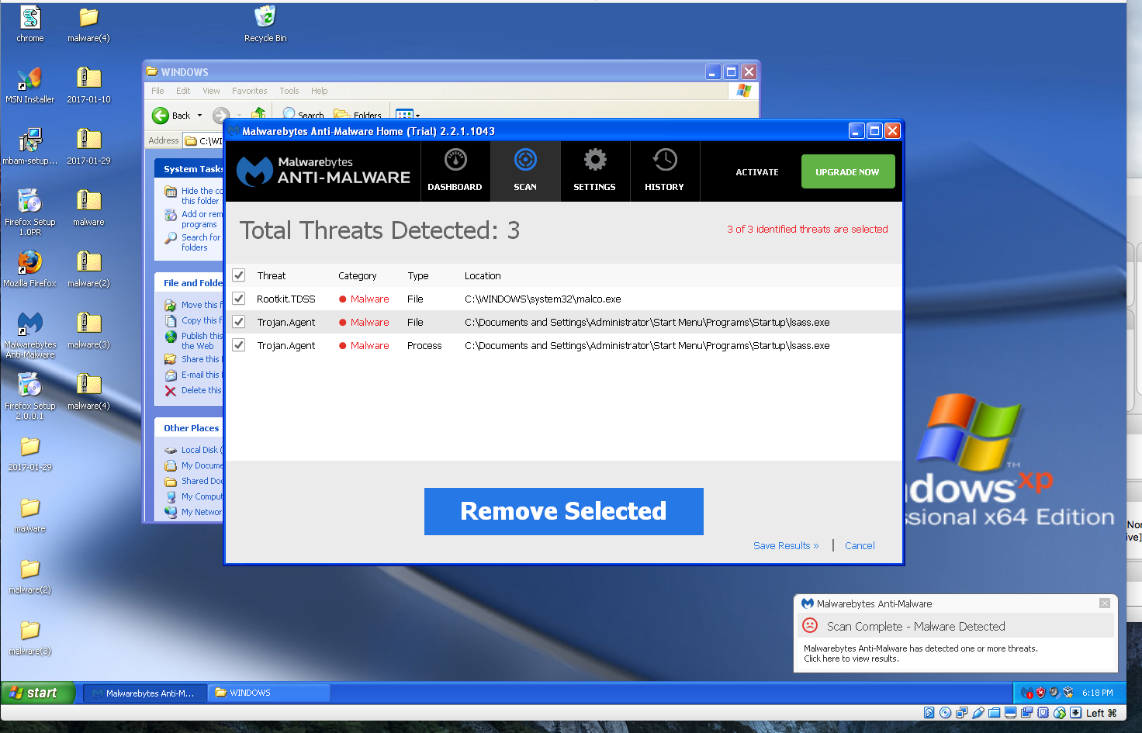Open the chrome desktop icon
The height and width of the screenshot is (733, 1142).
[30, 24]
